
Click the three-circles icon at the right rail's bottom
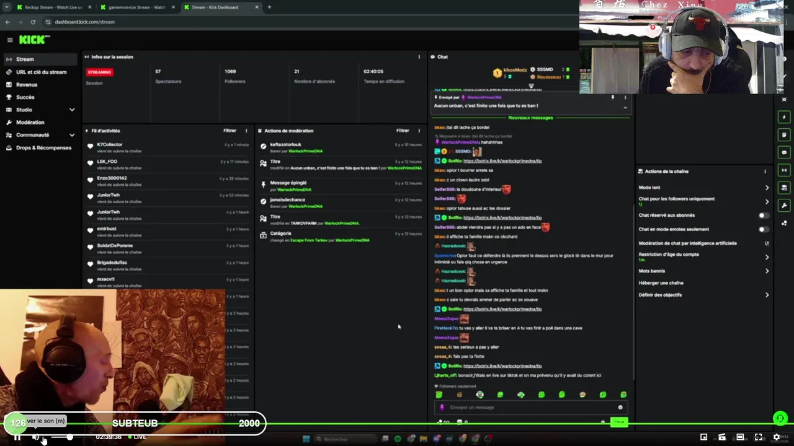[x=784, y=223]
